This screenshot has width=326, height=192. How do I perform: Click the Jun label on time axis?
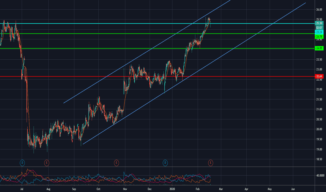tap(293, 189)
